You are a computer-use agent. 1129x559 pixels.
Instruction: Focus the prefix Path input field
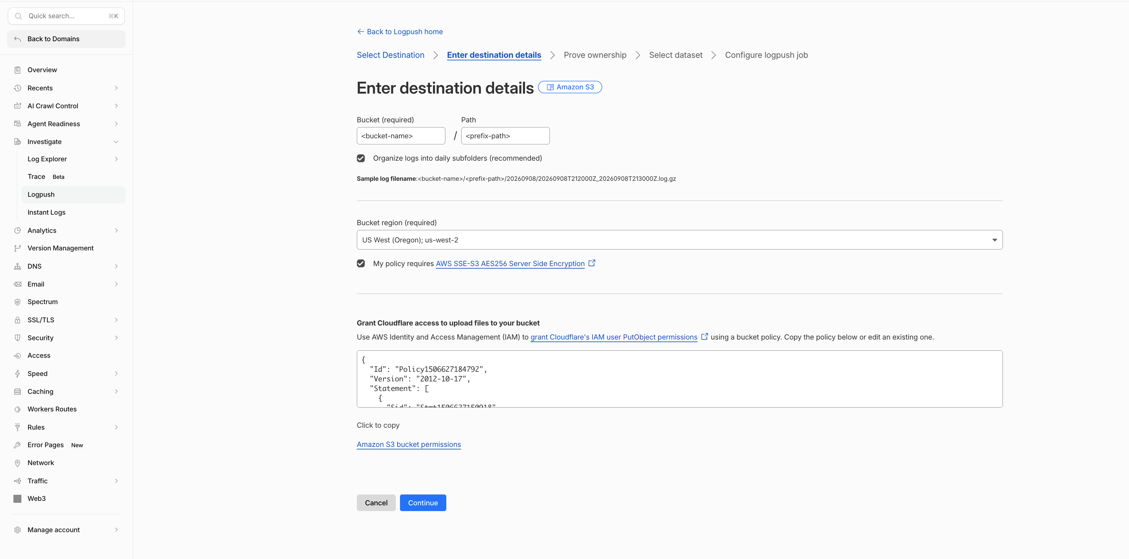505,136
